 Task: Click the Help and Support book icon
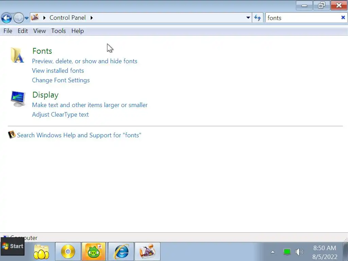pyautogui.click(x=12, y=135)
